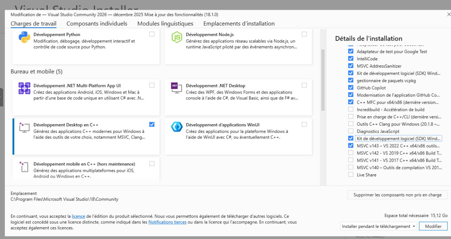Close the modification dialog

point(449,14)
